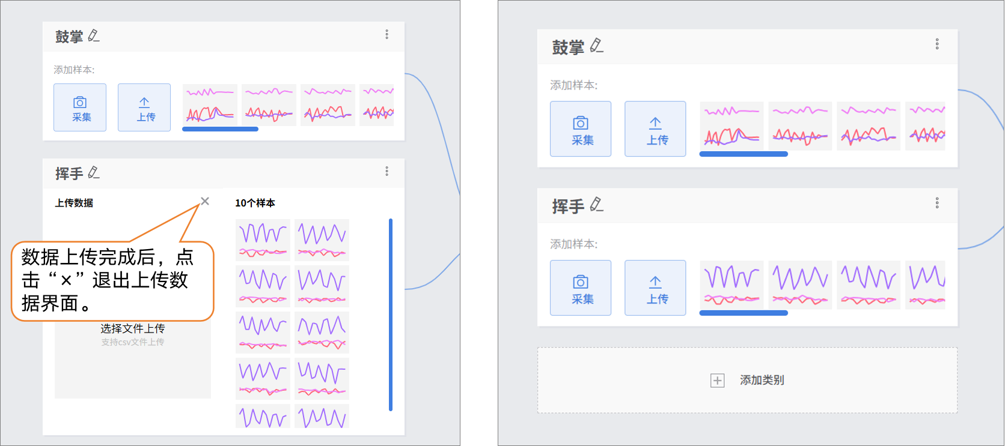
Task: Click the pencil edit icon beside left 鼓掌 title
Action: (x=94, y=36)
